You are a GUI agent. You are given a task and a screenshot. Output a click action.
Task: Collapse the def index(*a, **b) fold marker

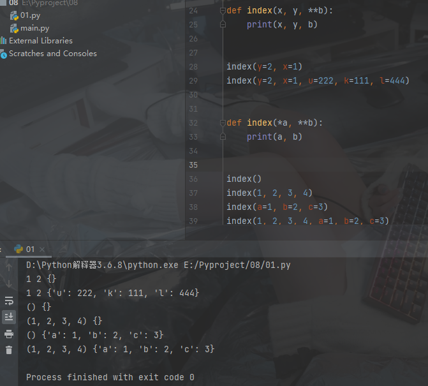coord(223,123)
